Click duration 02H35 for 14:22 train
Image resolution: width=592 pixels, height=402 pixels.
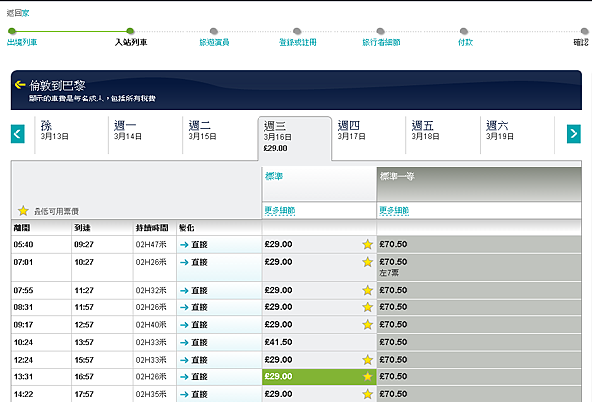[151, 394]
